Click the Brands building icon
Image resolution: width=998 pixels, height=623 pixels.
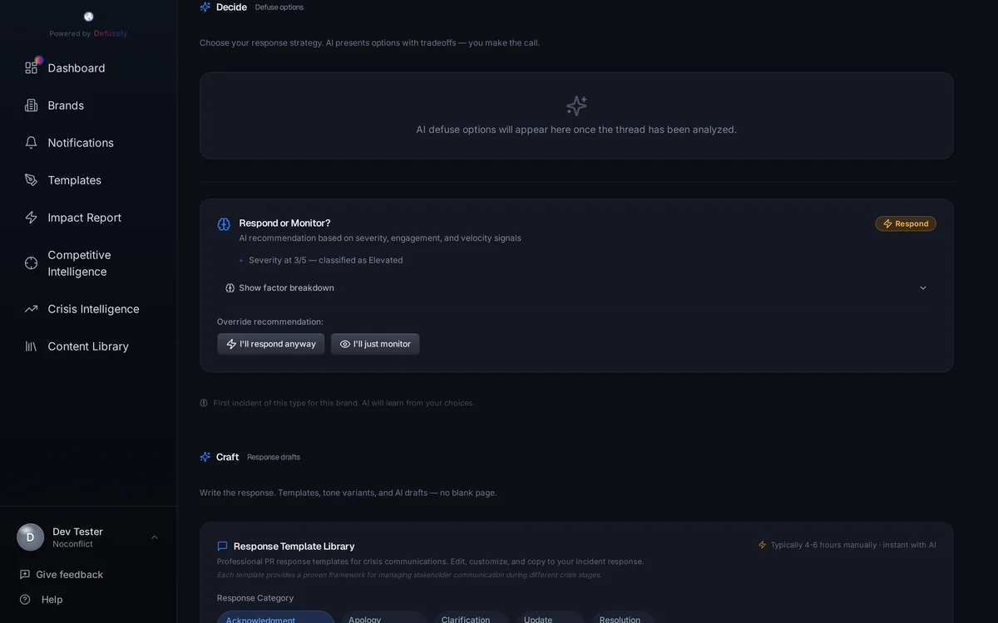click(32, 105)
